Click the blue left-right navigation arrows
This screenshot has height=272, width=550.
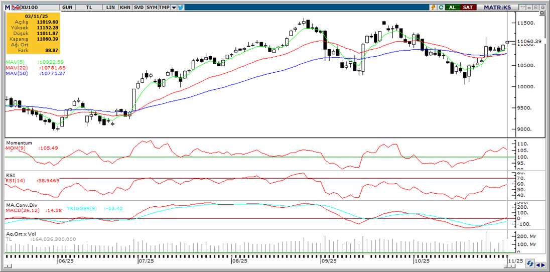point(540,265)
